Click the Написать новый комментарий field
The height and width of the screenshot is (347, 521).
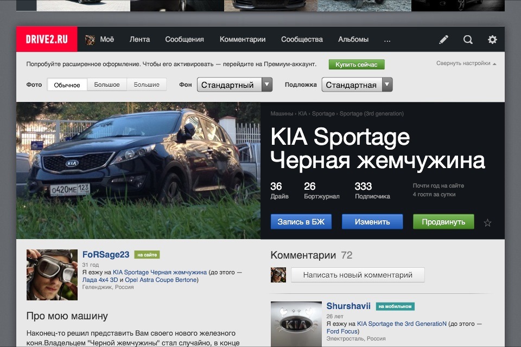click(358, 275)
